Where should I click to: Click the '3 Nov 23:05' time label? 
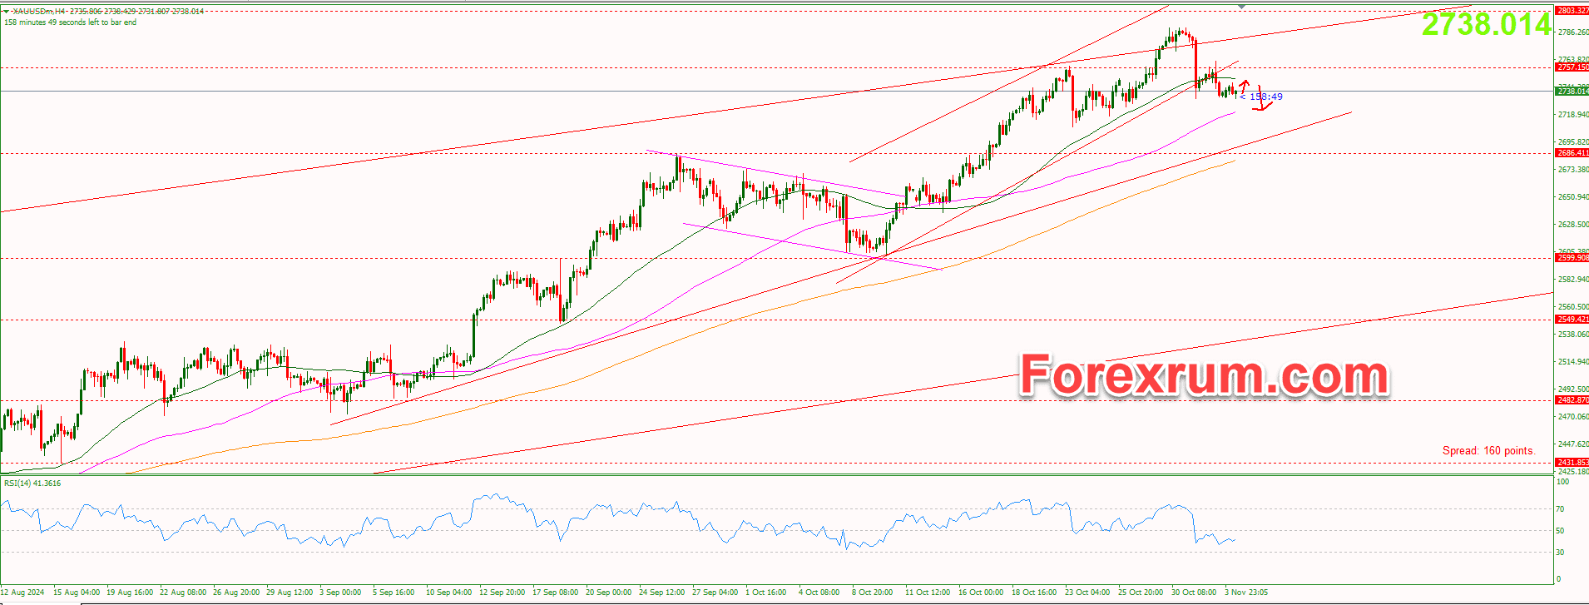click(x=1246, y=593)
